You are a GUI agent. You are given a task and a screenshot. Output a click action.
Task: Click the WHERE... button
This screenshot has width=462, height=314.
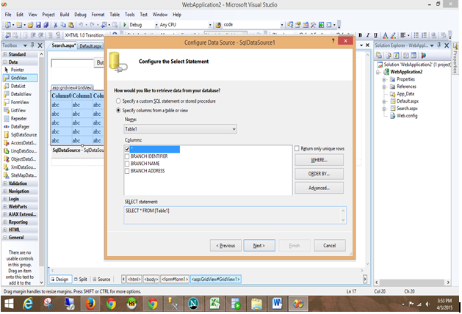[x=319, y=160]
